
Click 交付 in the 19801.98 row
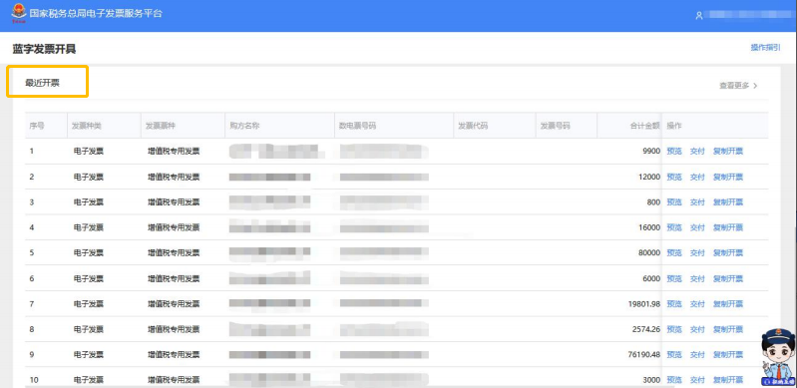697,304
